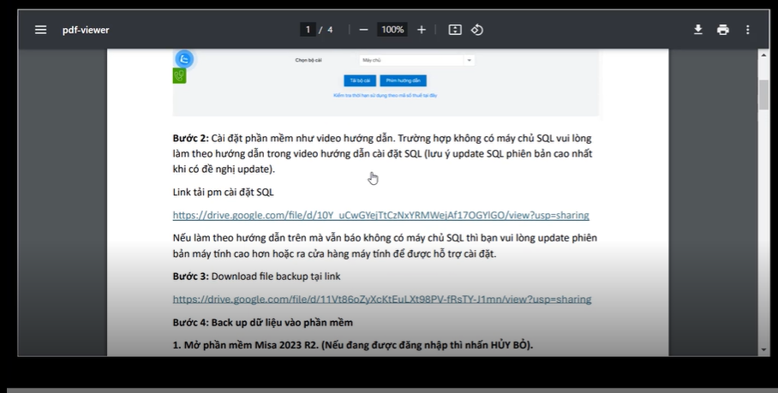
Task: Open the pdf-viewer sidebar hamburger menu
Action: 40,30
